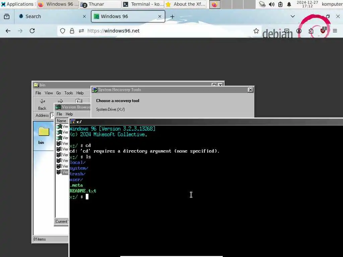Open the Go menu in bin explorer
Screen dimensions: 343x257
tap(58, 93)
